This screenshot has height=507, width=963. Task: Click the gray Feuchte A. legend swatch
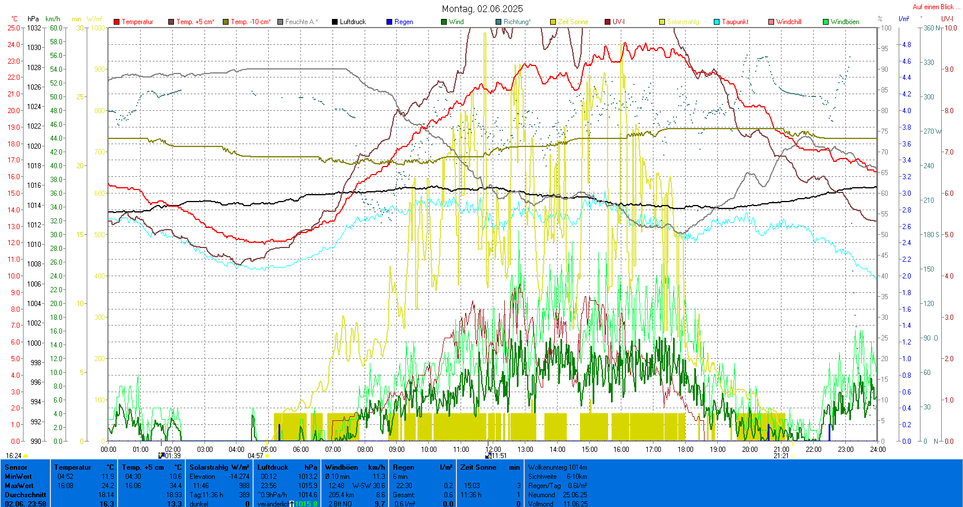pos(280,22)
